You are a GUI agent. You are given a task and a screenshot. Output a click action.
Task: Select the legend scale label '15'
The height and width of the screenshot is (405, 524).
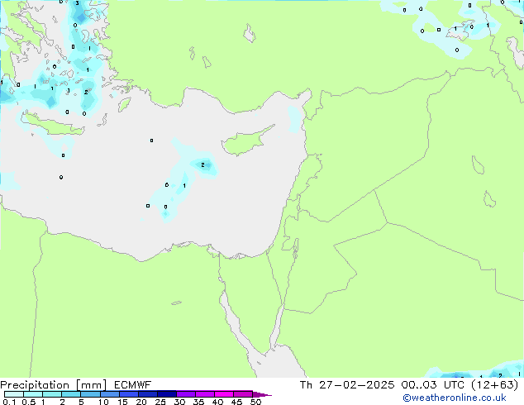point(122,402)
